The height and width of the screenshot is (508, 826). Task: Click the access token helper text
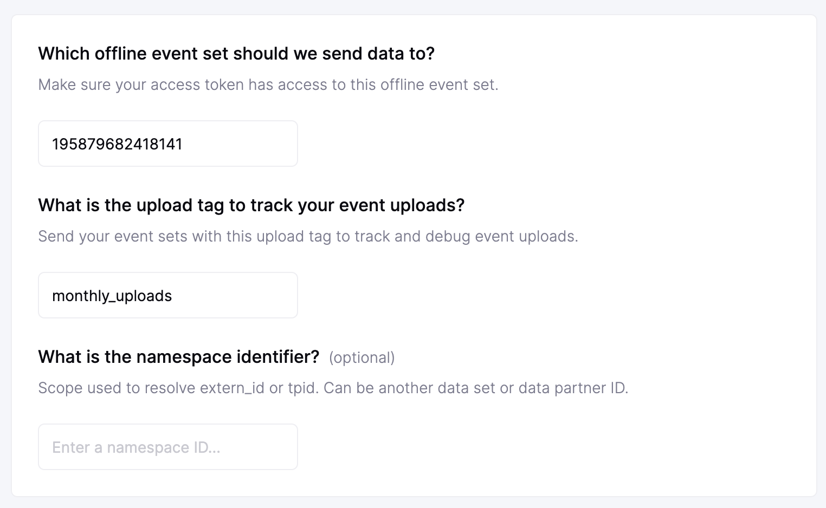(268, 84)
